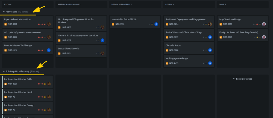The height and width of the screenshot is (118, 273).
Task: Open Status Effects Reworks card
Action: [x=81, y=51]
